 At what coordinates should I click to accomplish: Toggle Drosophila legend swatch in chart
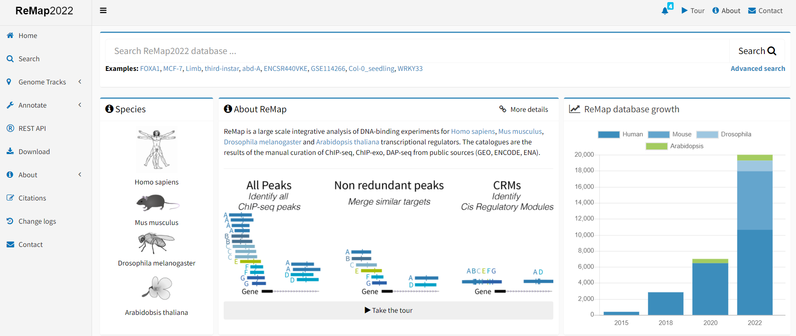click(707, 134)
